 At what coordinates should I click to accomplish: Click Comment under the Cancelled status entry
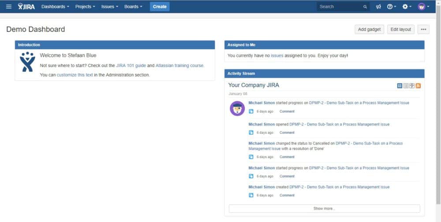(x=287, y=157)
